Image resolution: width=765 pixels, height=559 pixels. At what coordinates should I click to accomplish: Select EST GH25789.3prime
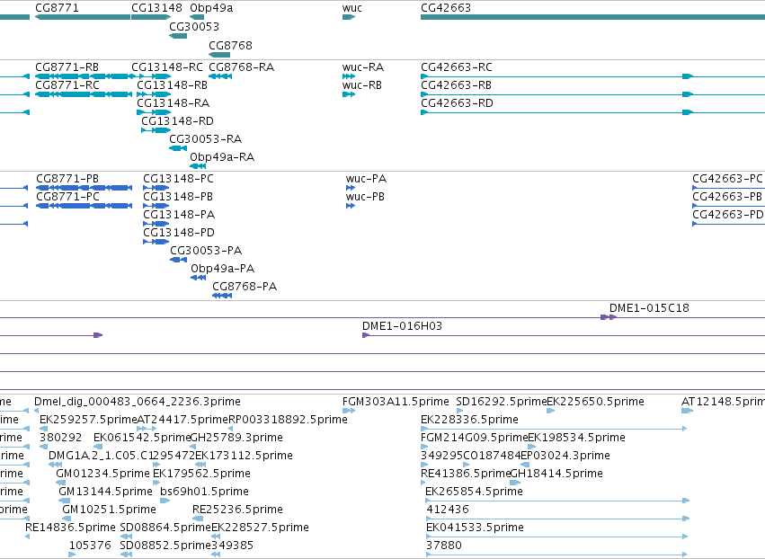236,438
